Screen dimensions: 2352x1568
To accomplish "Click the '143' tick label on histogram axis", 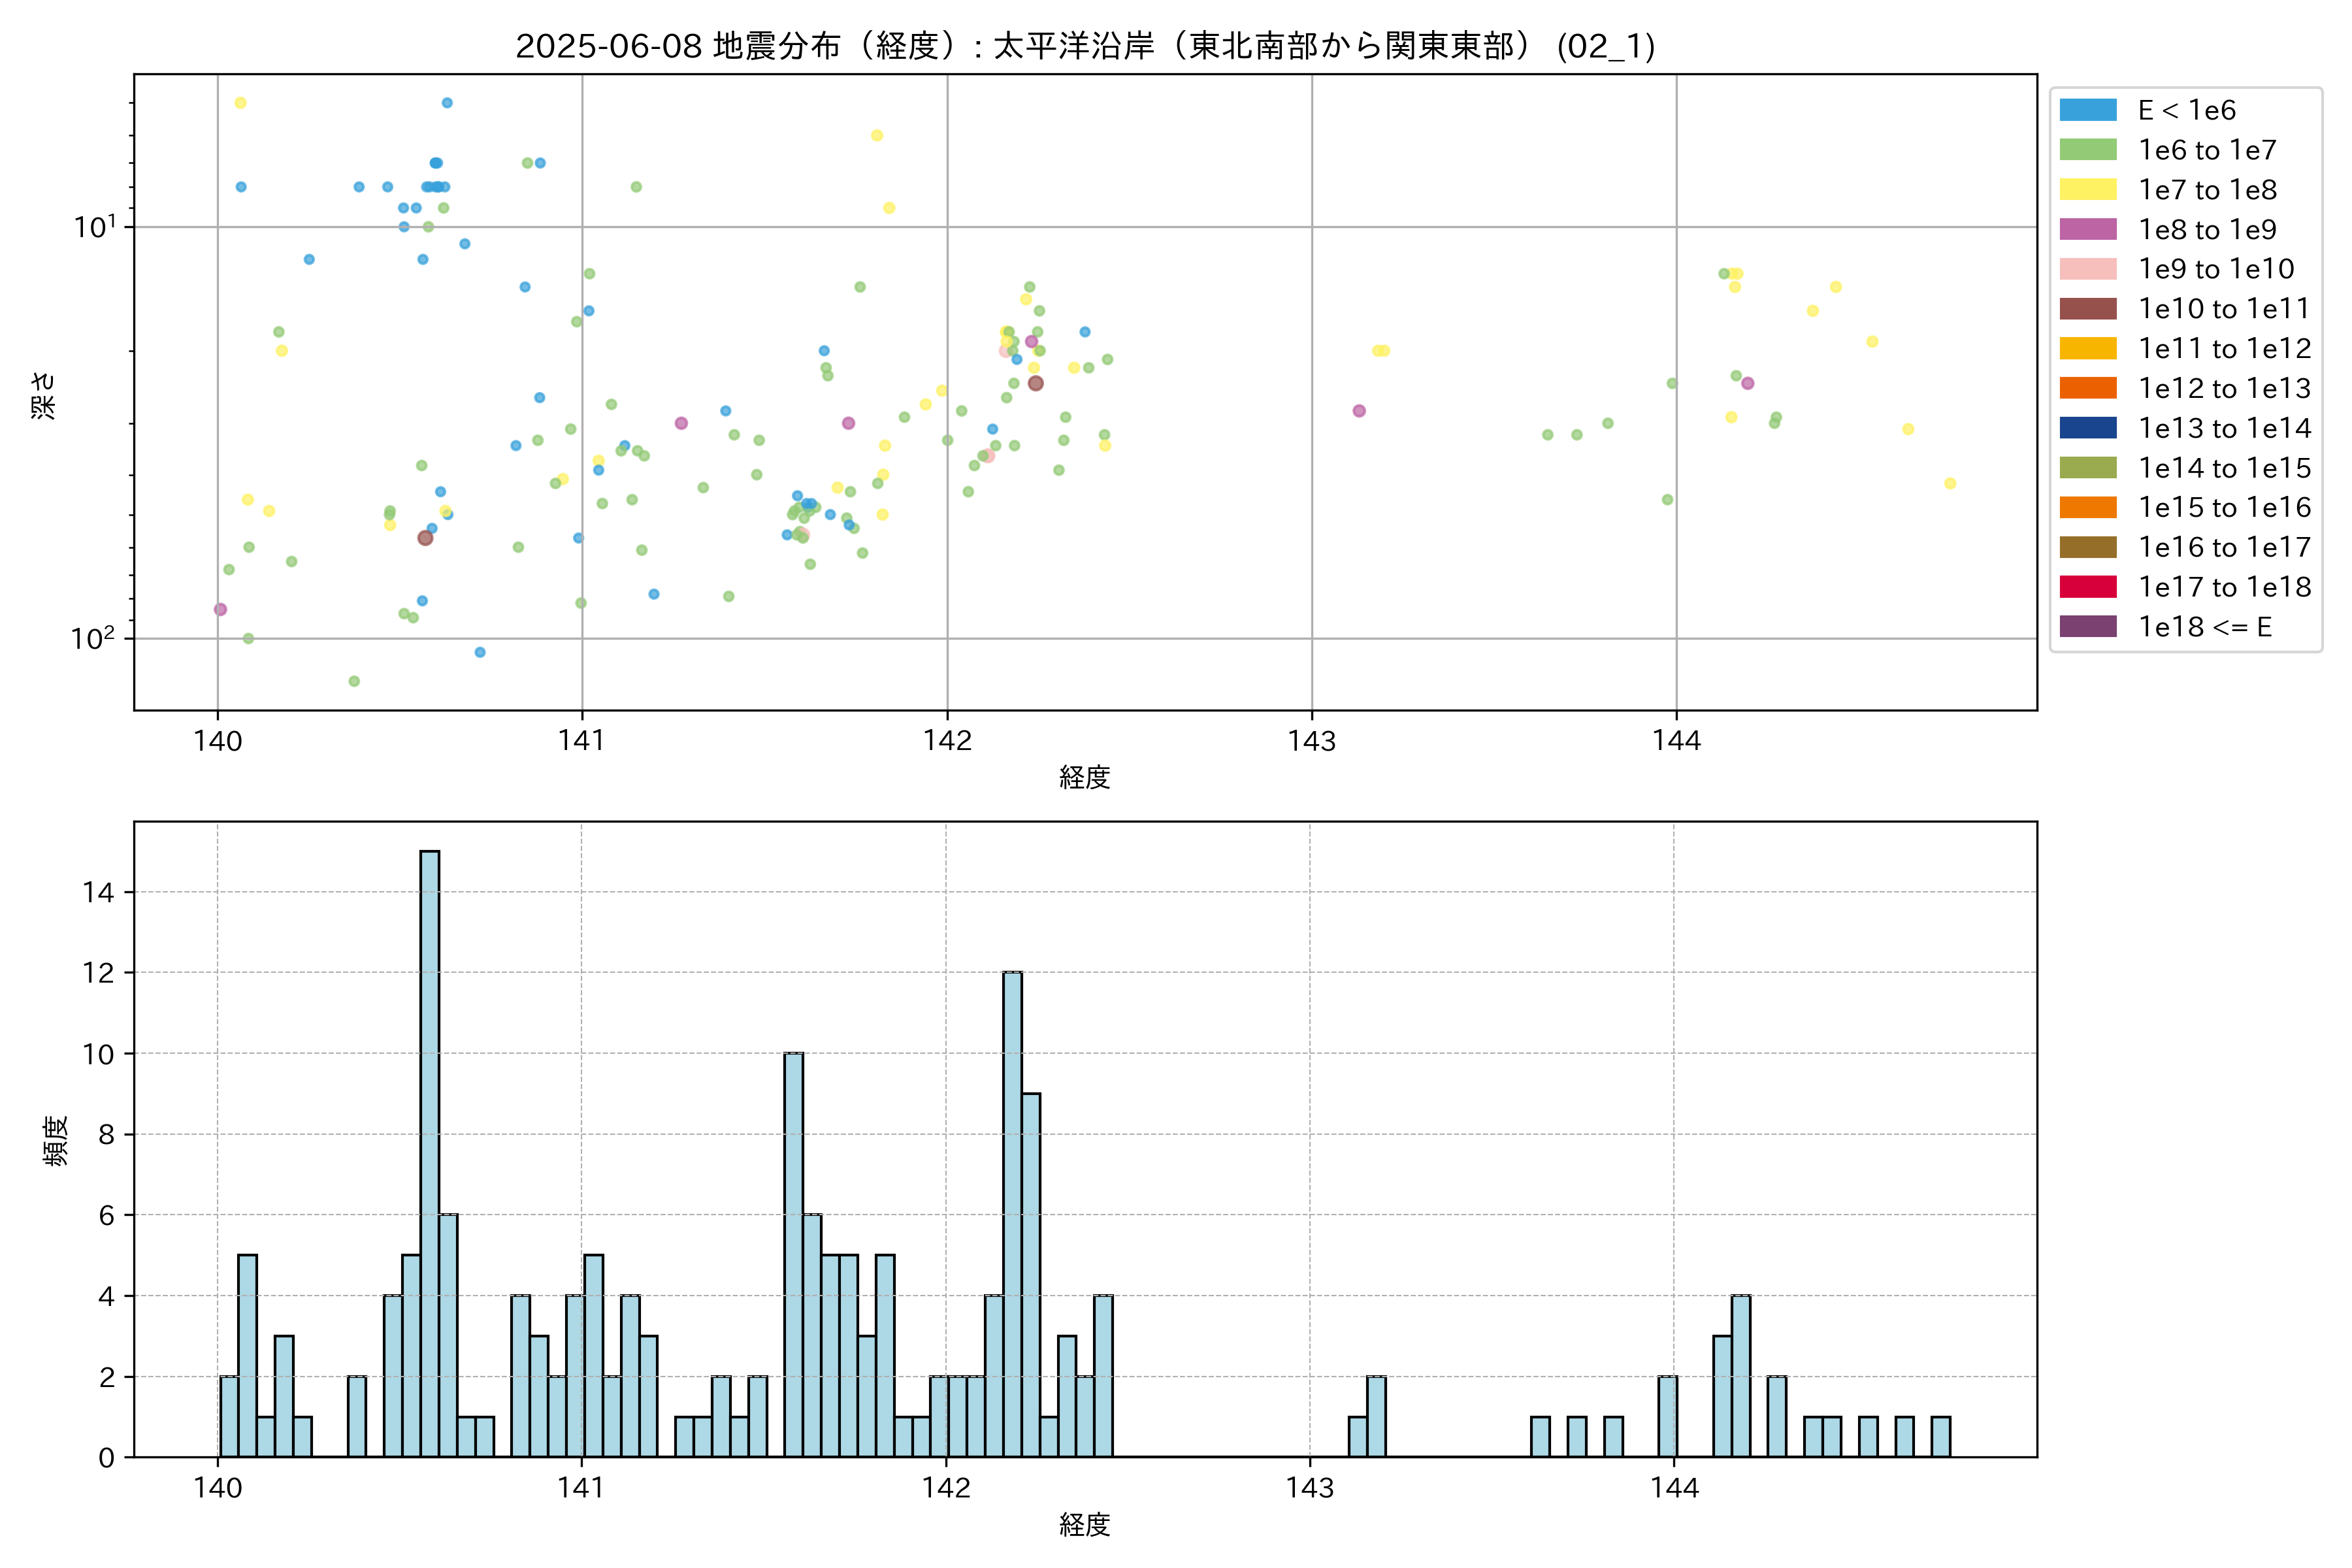I will tap(1309, 1488).
